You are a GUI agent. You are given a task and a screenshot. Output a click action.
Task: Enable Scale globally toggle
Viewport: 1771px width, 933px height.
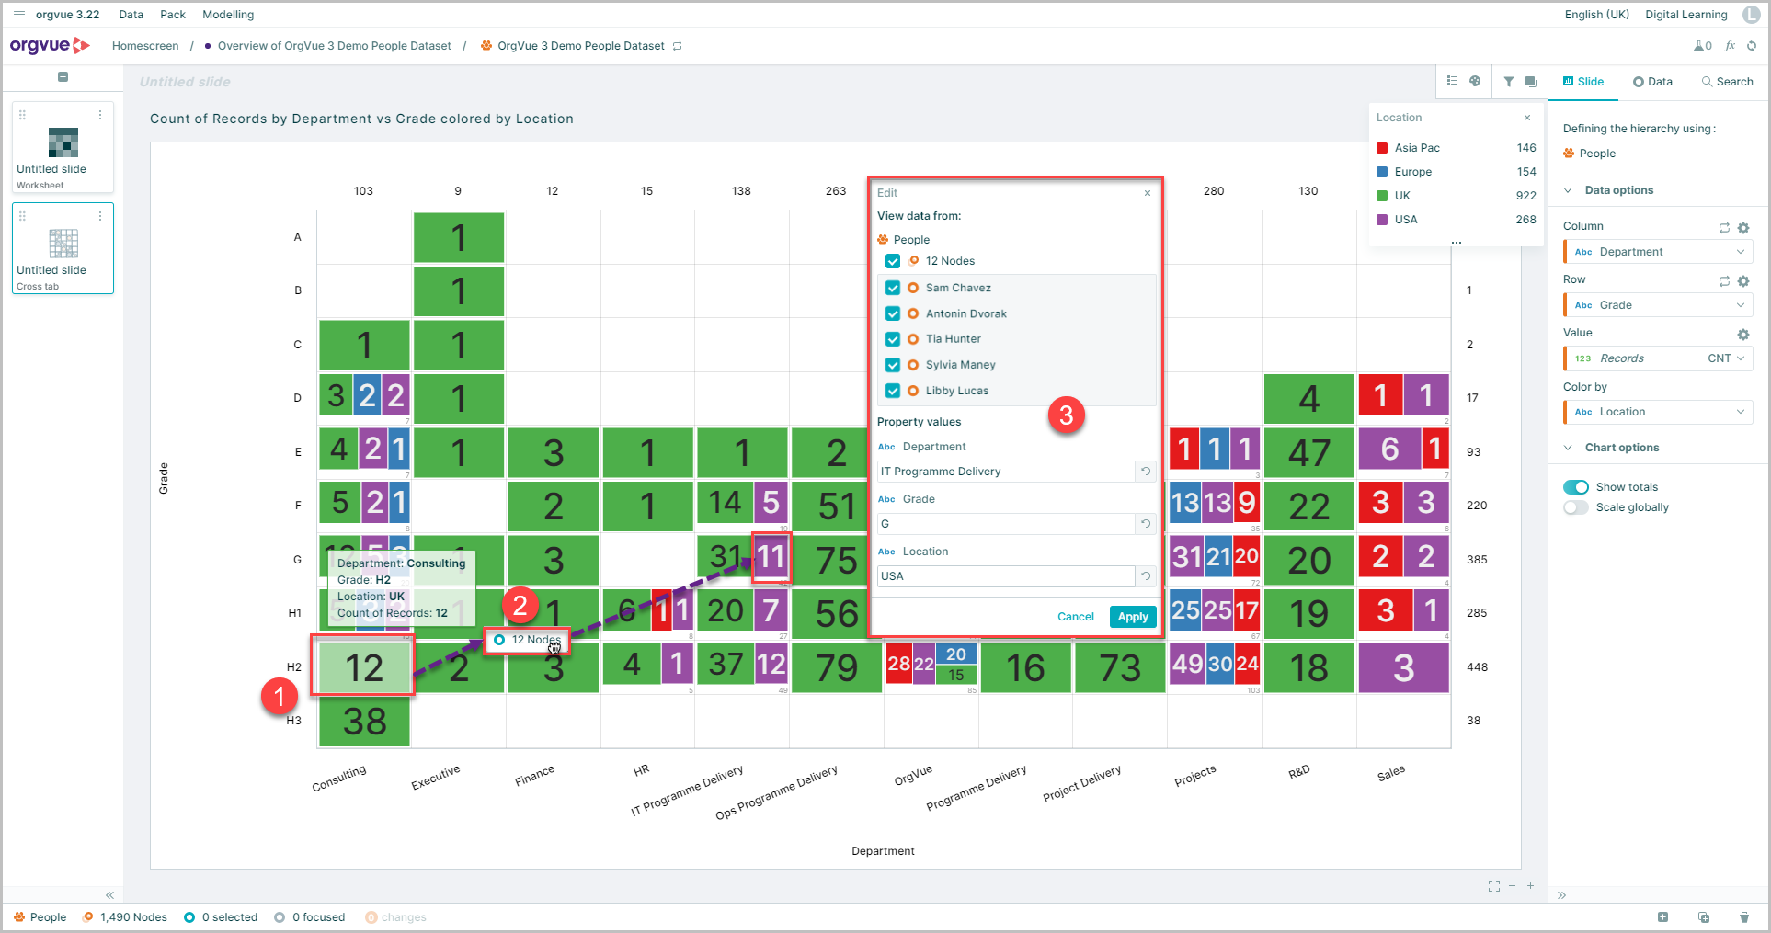coord(1576,507)
